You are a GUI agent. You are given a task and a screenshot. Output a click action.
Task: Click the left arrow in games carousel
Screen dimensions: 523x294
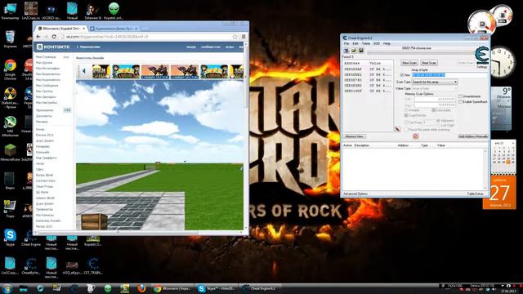click(x=83, y=71)
